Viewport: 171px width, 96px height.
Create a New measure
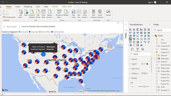tap(94, 14)
